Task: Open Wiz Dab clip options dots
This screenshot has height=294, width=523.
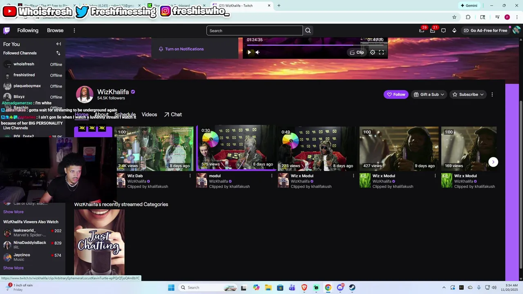Action: [x=190, y=176]
